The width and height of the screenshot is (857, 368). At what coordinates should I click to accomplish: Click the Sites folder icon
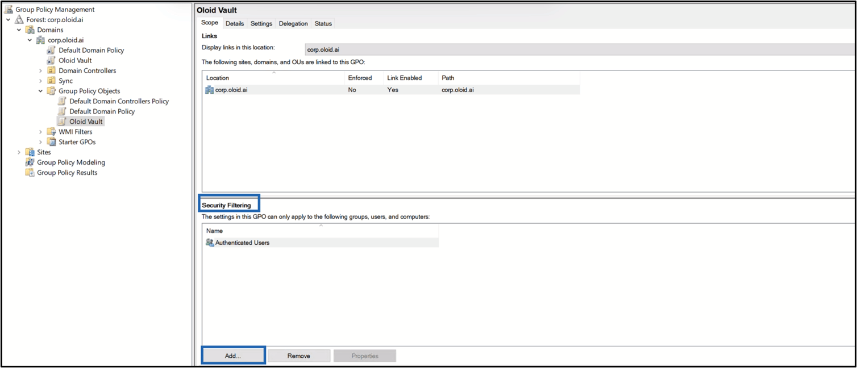coord(30,152)
